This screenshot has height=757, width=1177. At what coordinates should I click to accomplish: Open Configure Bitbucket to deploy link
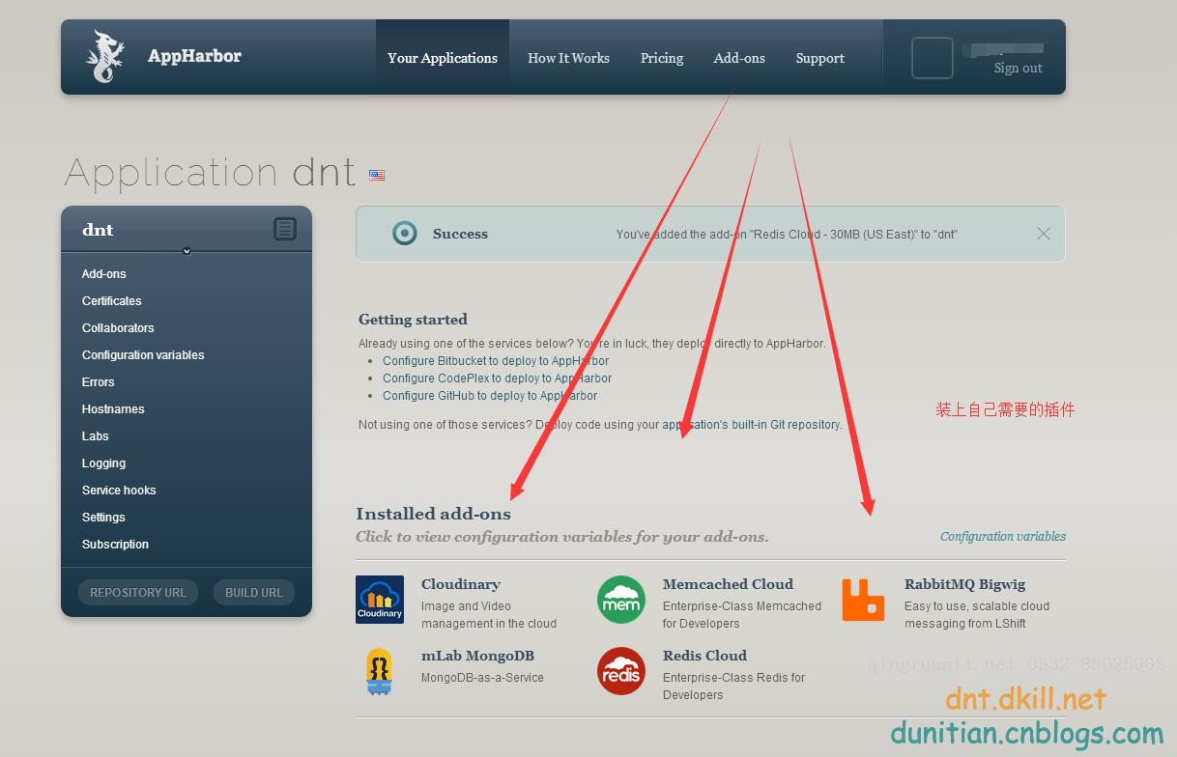click(496, 361)
